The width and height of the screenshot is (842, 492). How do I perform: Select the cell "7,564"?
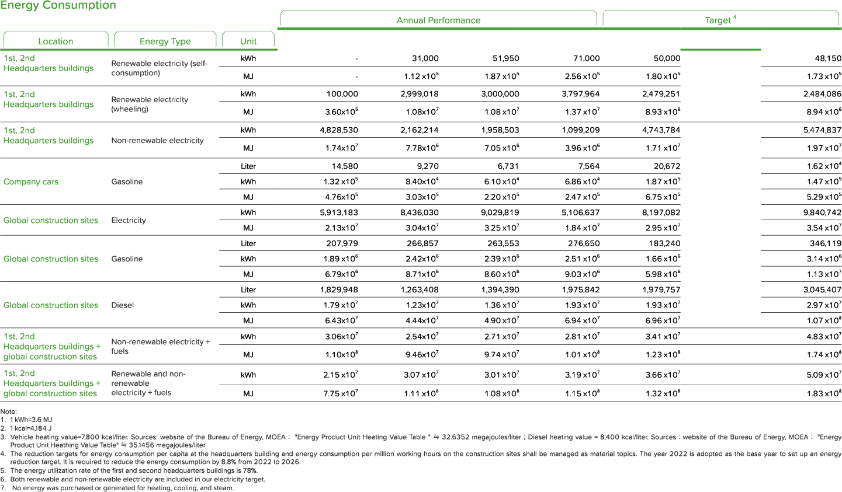point(589,166)
